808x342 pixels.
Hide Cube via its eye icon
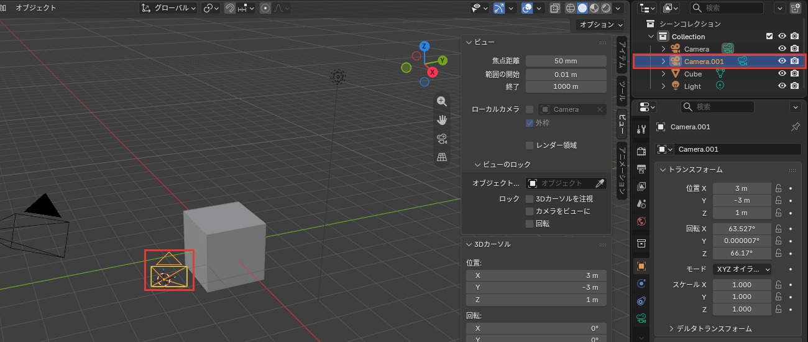tap(783, 73)
